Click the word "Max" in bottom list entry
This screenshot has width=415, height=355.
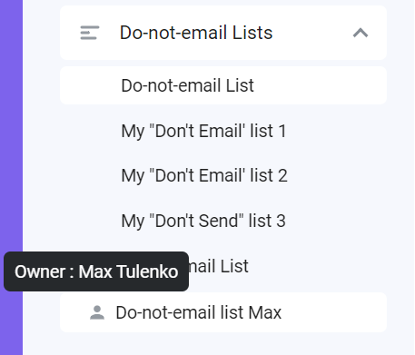(x=265, y=312)
